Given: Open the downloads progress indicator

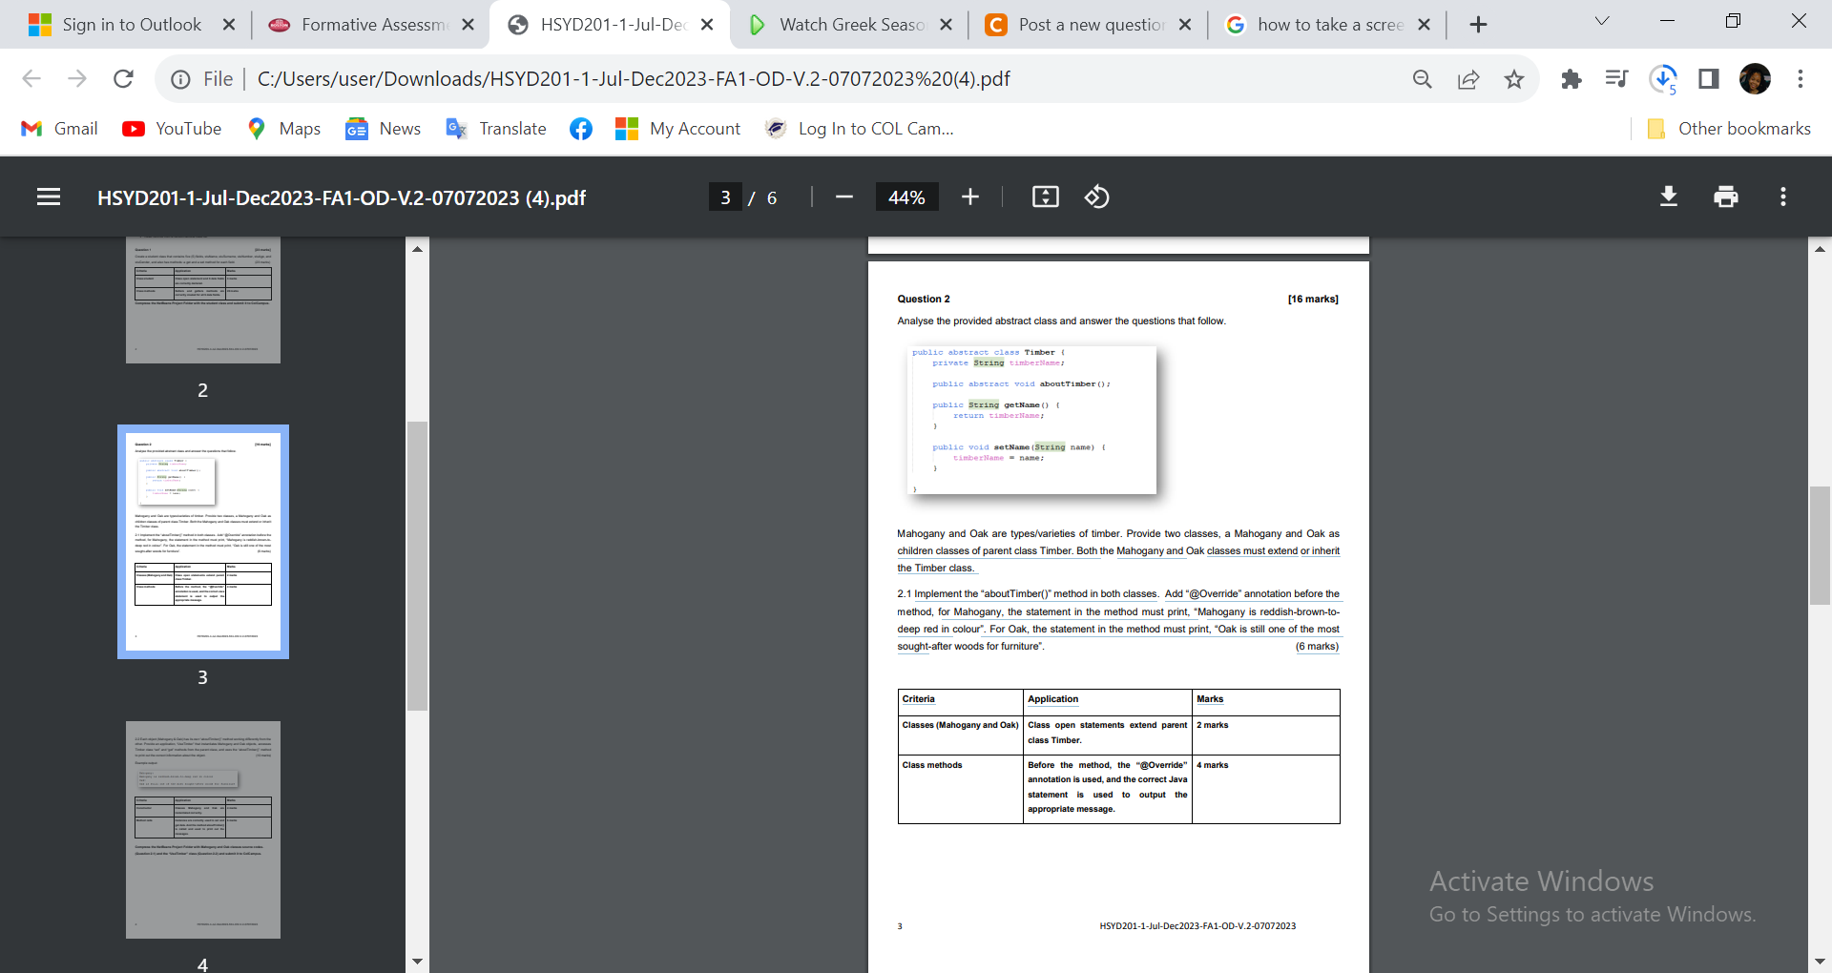Looking at the screenshot, I should click(1664, 79).
